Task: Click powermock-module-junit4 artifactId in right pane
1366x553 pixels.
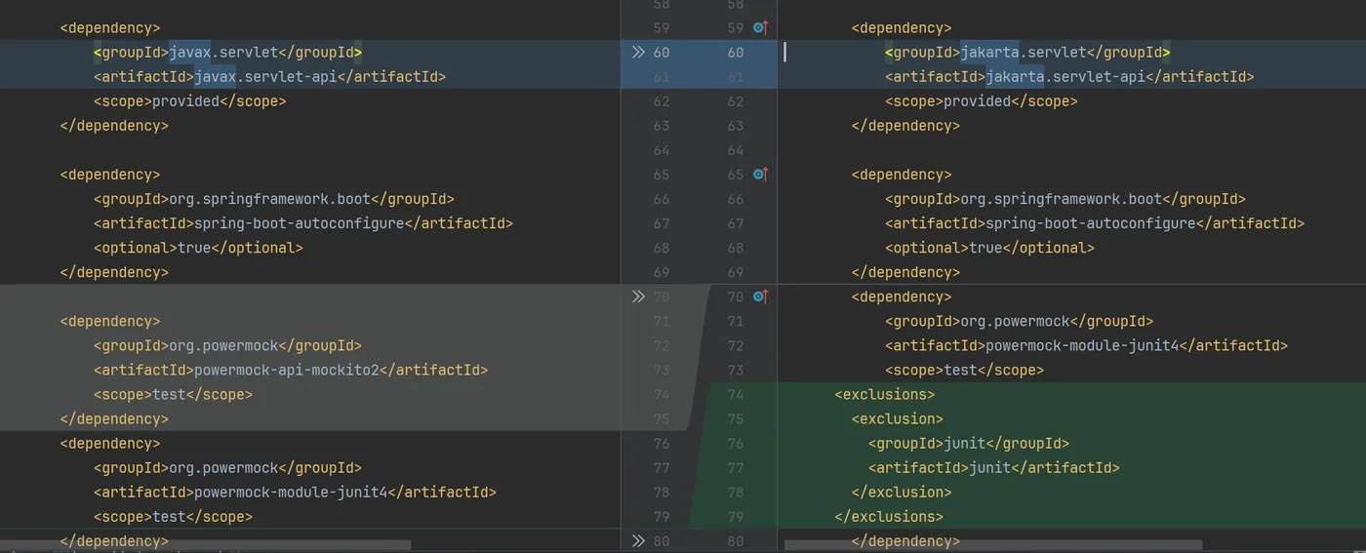Action: tap(1086, 345)
